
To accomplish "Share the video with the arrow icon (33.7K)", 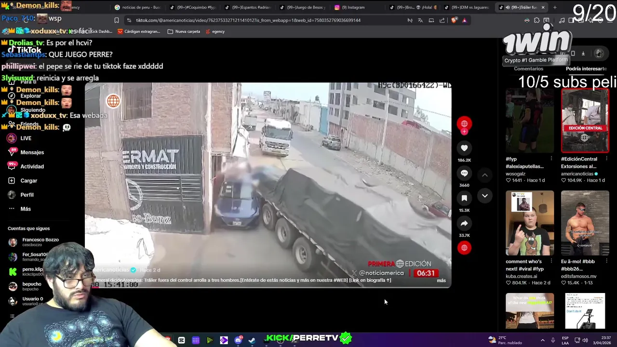I will point(464,223).
